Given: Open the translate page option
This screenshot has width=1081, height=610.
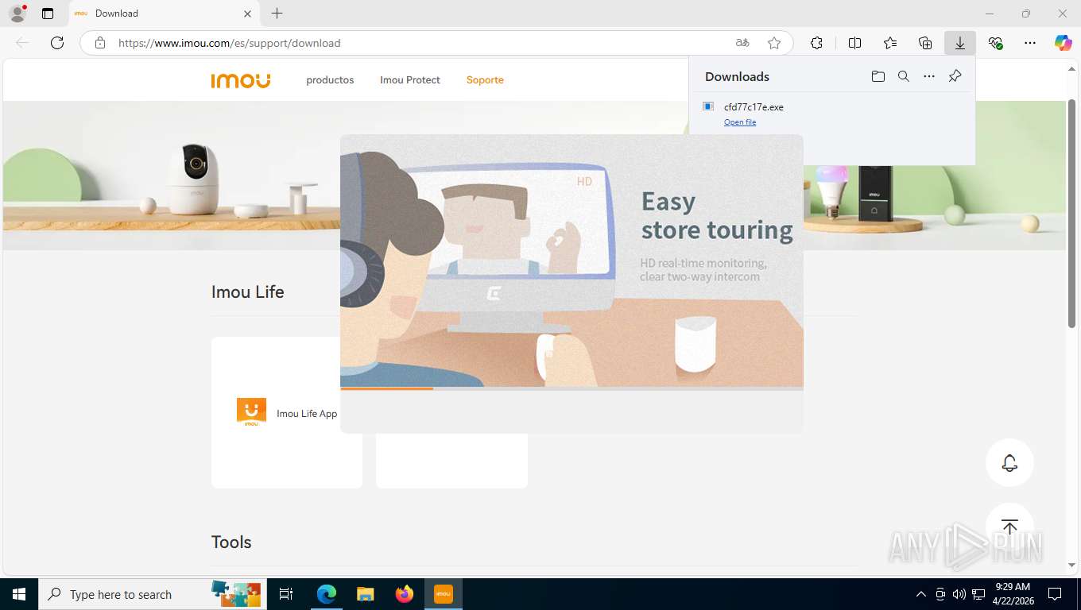Looking at the screenshot, I should click(x=742, y=43).
